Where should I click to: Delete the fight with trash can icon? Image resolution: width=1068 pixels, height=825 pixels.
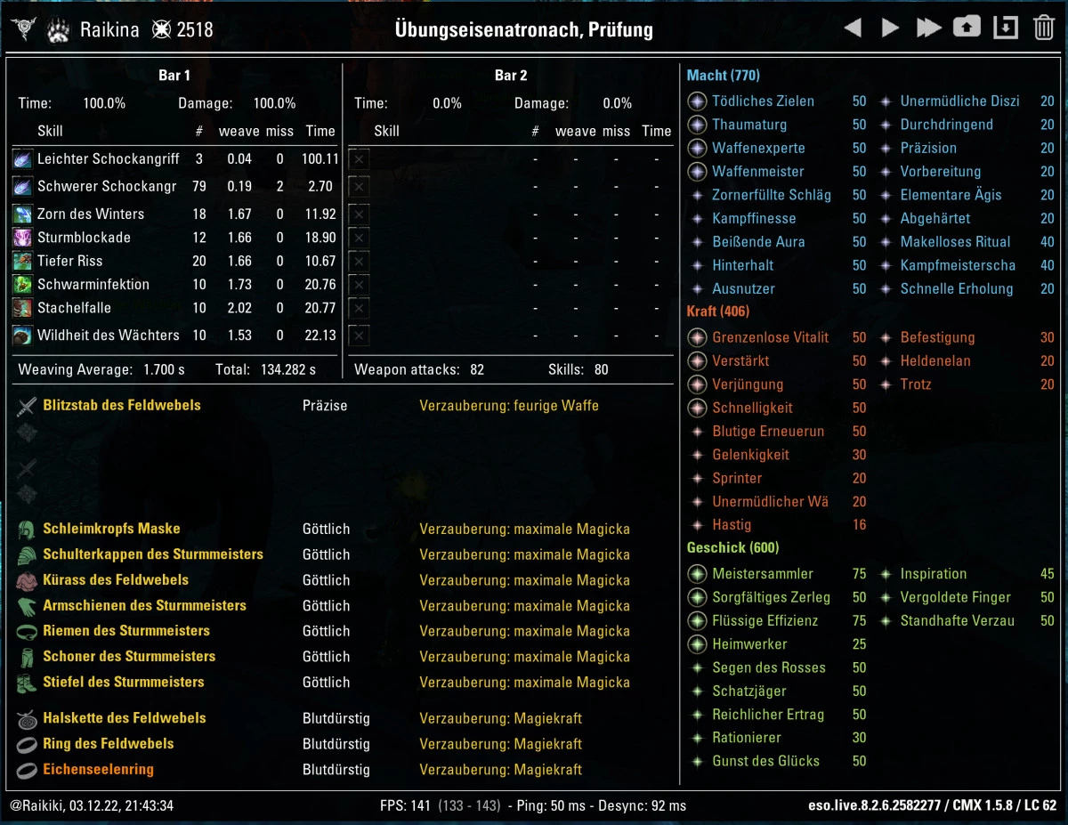coord(1043,28)
